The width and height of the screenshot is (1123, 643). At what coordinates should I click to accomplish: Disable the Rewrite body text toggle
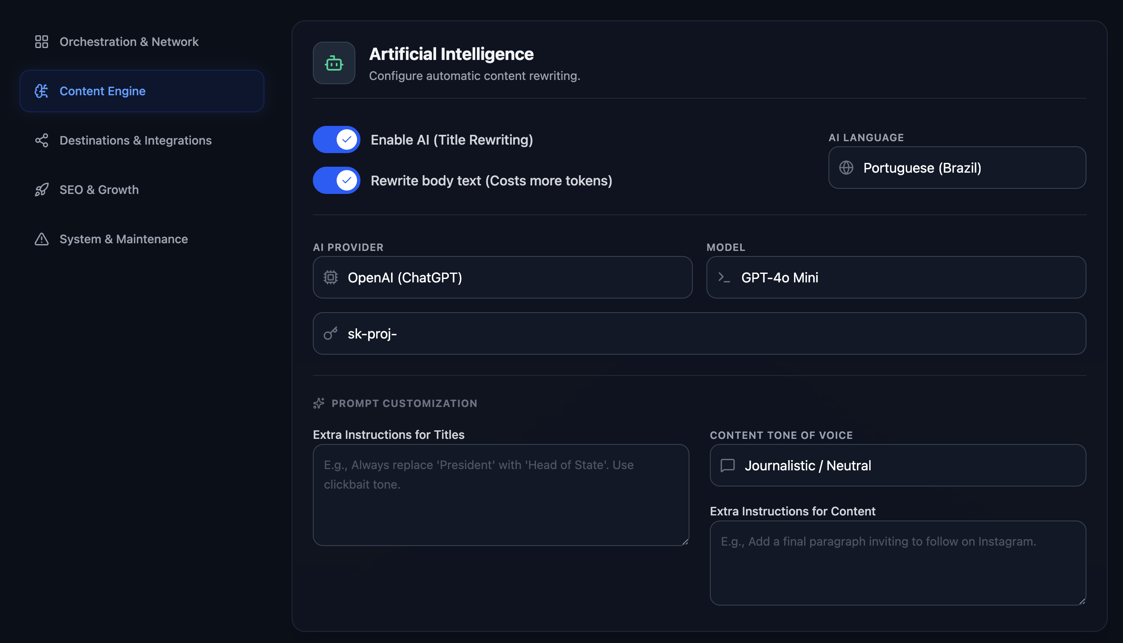pos(337,180)
